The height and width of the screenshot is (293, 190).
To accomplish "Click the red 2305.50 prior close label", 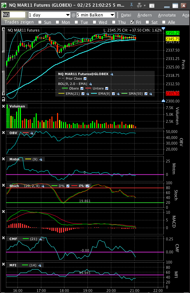I will tap(173, 93).
